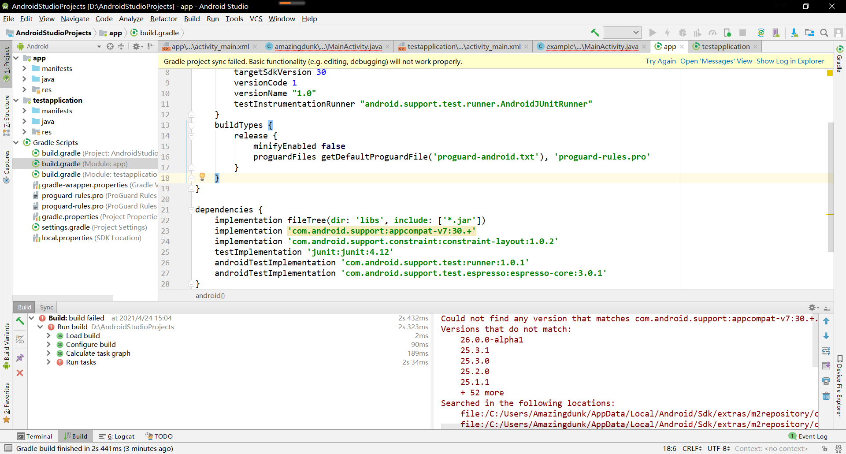This screenshot has width=846, height=454.
Task: Toggle the pin tab icon in Build panel
Action: coord(20,357)
